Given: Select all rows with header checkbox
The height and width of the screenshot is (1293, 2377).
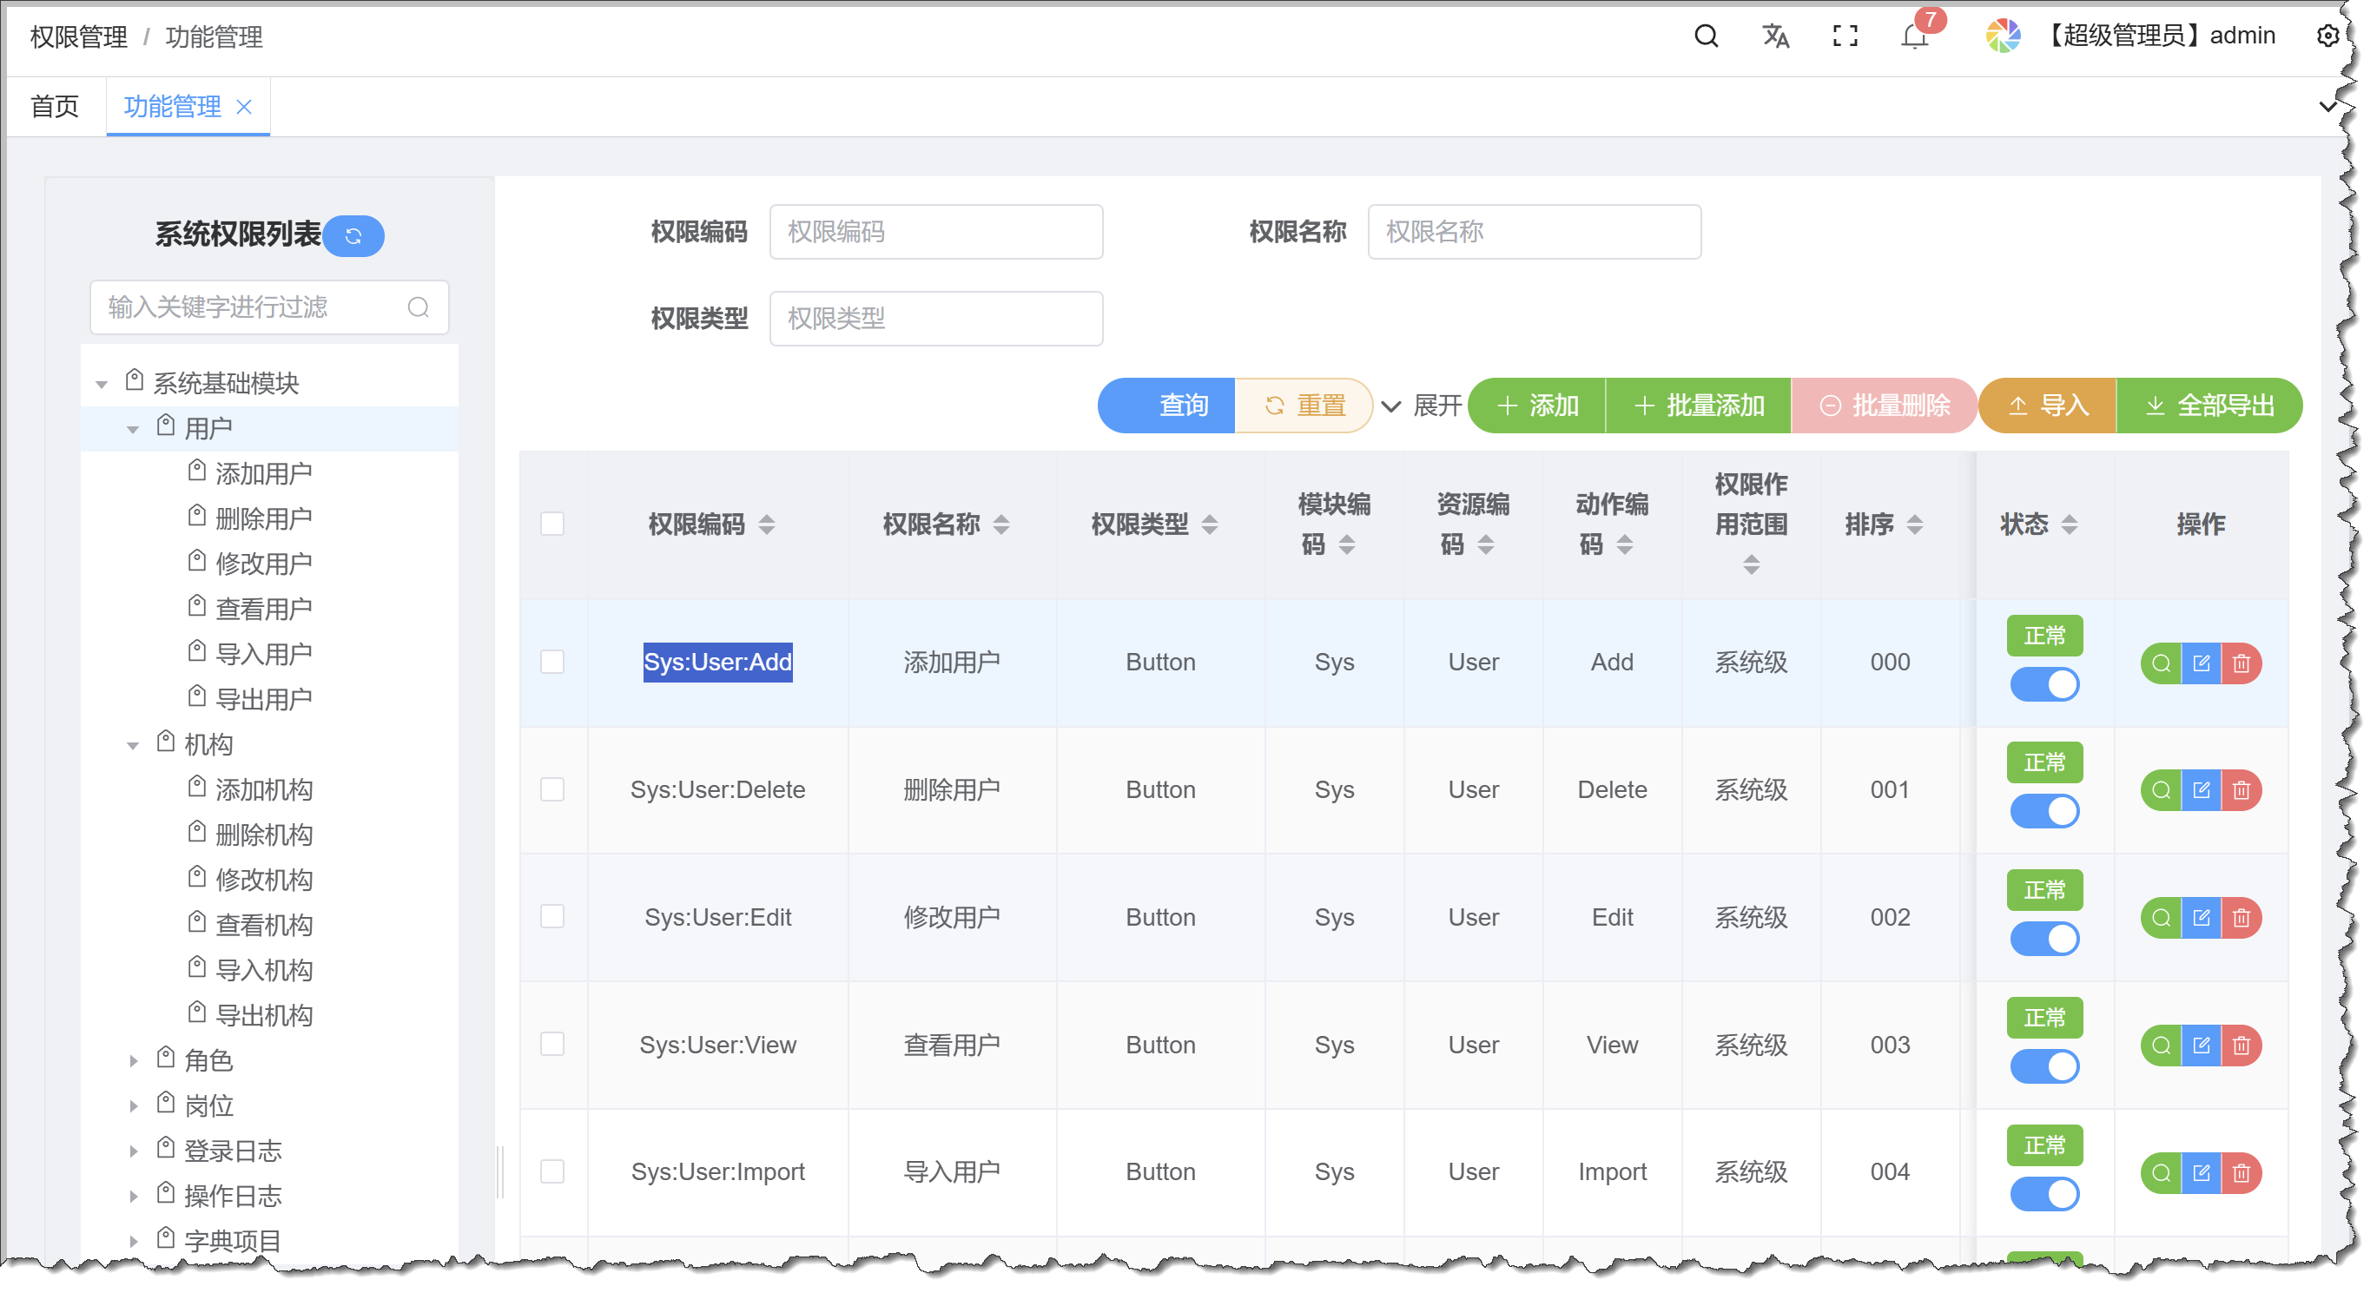Looking at the screenshot, I should coord(551,524).
